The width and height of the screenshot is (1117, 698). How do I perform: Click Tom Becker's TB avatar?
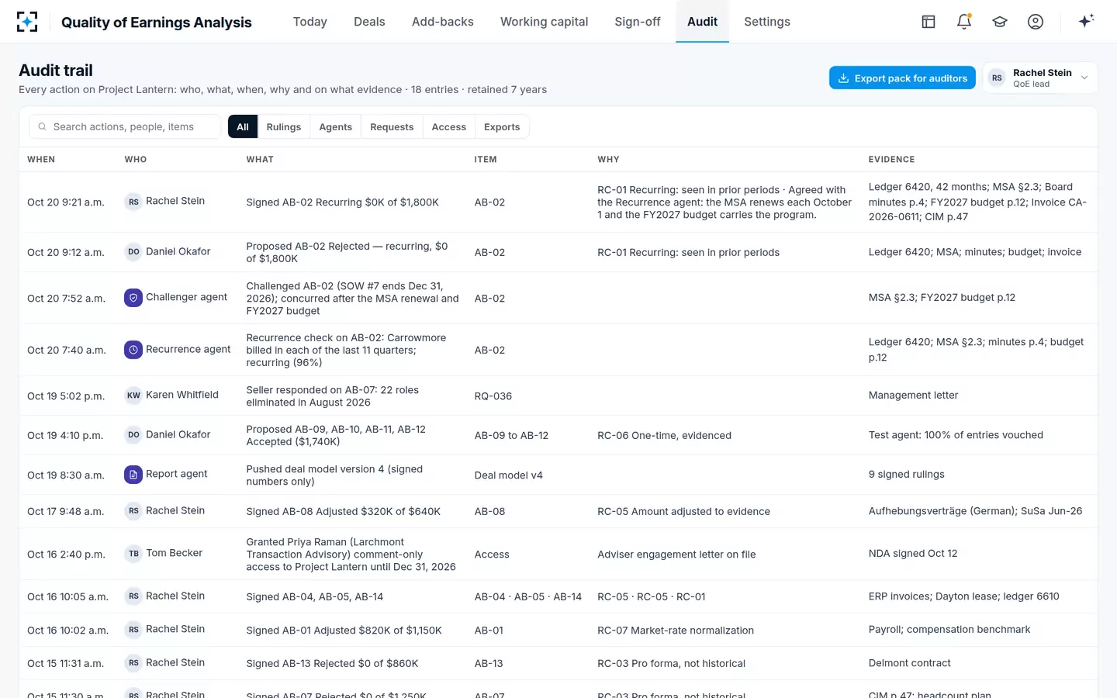(x=133, y=554)
